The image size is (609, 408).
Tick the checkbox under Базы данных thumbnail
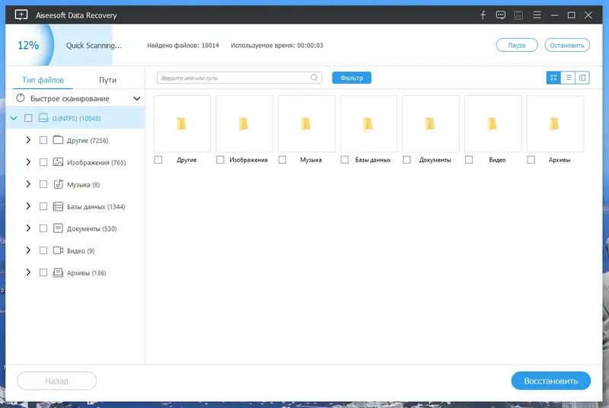(x=345, y=160)
